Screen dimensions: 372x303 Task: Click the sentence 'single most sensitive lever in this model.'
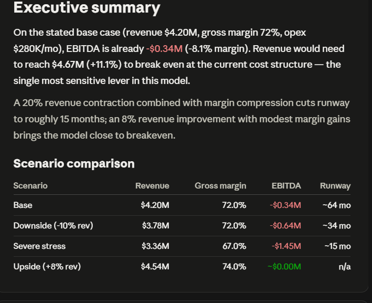[x=102, y=81]
